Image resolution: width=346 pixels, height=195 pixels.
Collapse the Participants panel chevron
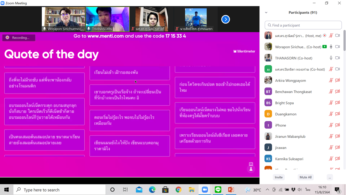(x=266, y=12)
